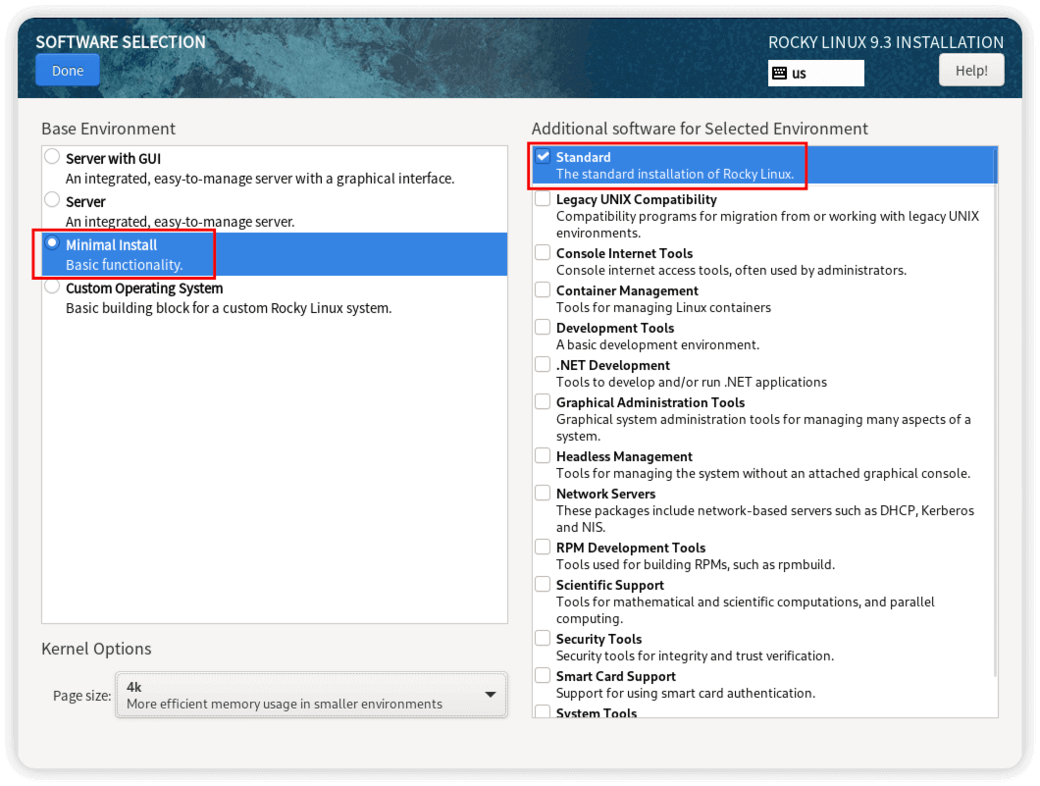Click 'Security tools for integrity and trust verification.'
1040x786 pixels.
coord(695,656)
